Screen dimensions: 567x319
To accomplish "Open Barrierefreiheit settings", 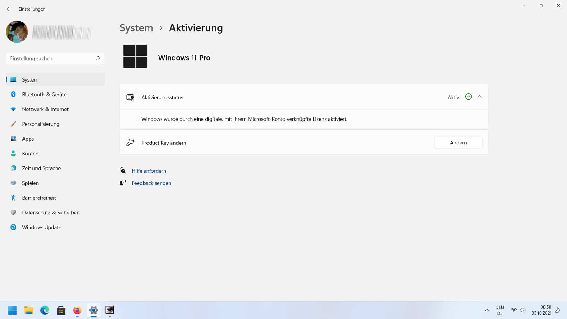I will click(x=55, y=198).
